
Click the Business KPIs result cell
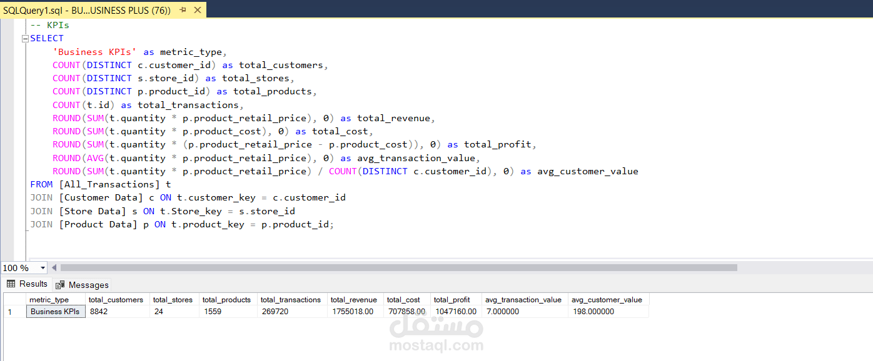click(x=56, y=312)
